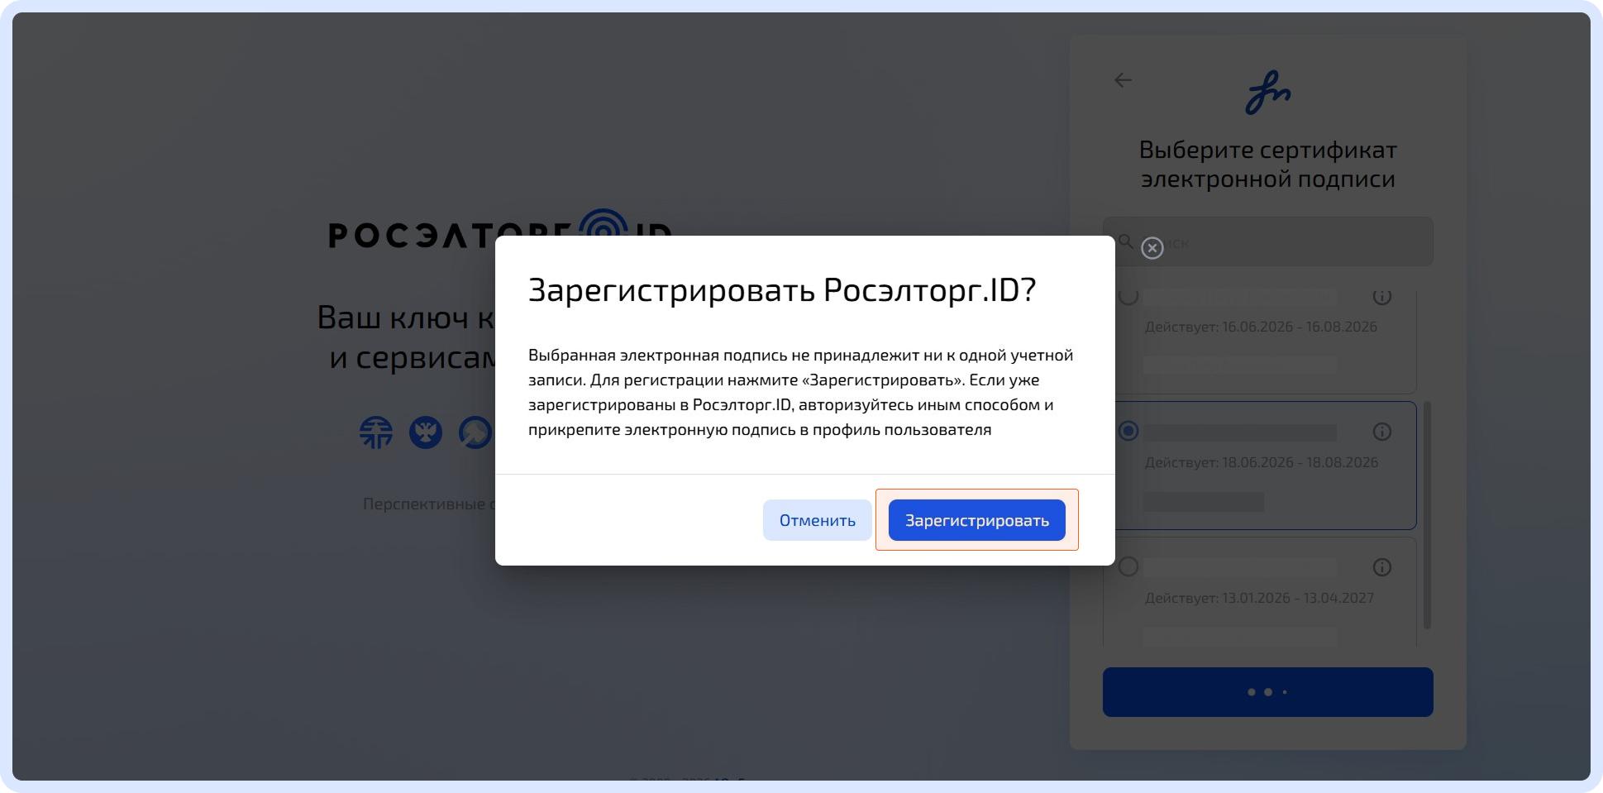
Task: Click the heading "Зарегистрировать Росэлторг.ID?"
Action: pos(782,290)
